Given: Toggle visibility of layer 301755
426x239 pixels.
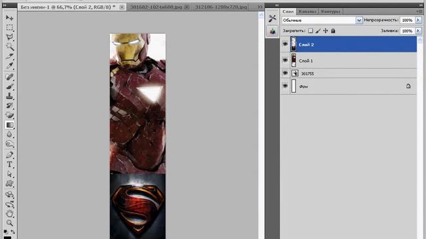Looking at the screenshot, I should pos(285,73).
